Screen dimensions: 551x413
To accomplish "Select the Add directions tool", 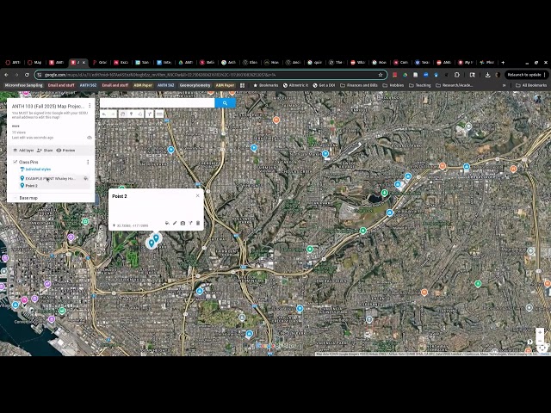I will click(x=149, y=114).
